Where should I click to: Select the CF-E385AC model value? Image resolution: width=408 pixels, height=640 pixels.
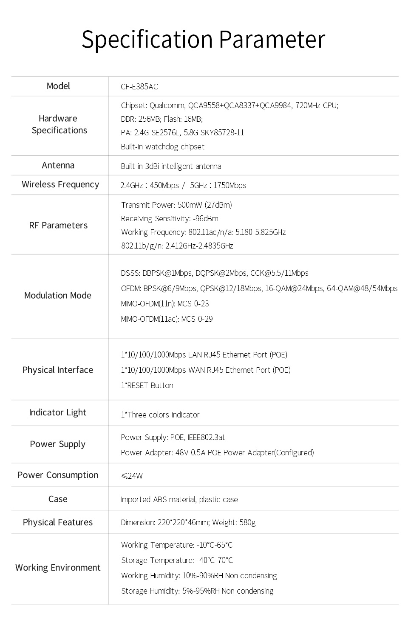click(x=139, y=87)
